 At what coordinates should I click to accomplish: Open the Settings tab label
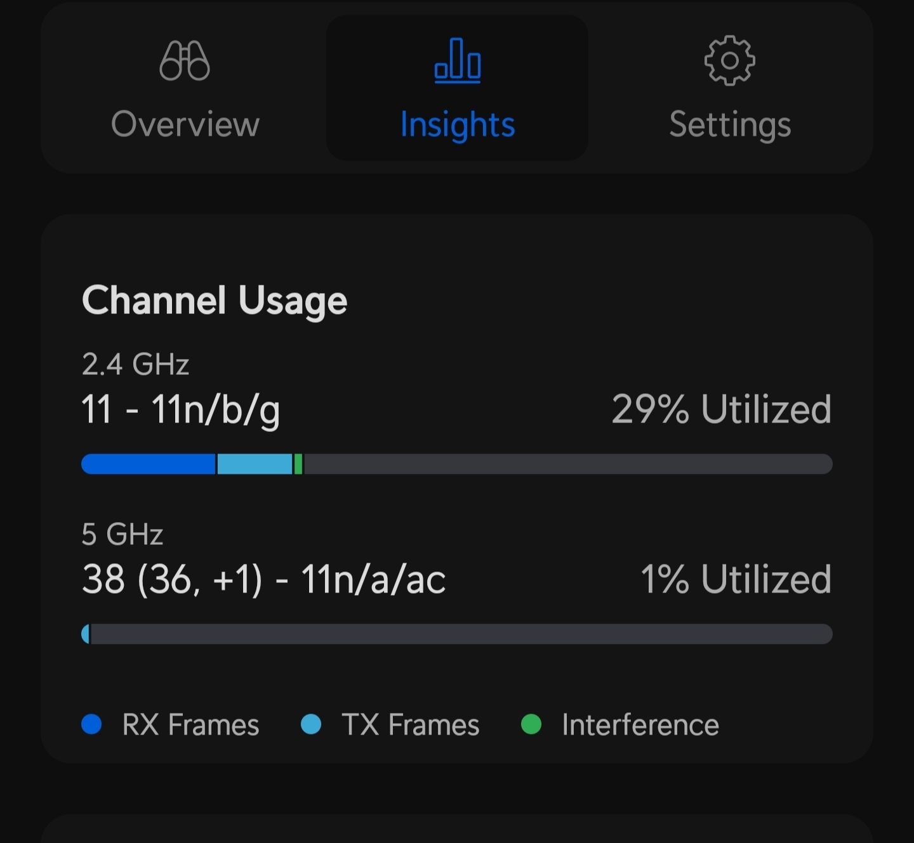[x=730, y=124]
